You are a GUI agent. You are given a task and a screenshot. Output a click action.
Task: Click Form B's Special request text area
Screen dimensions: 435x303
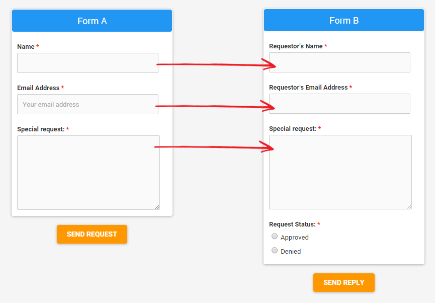tap(340, 171)
